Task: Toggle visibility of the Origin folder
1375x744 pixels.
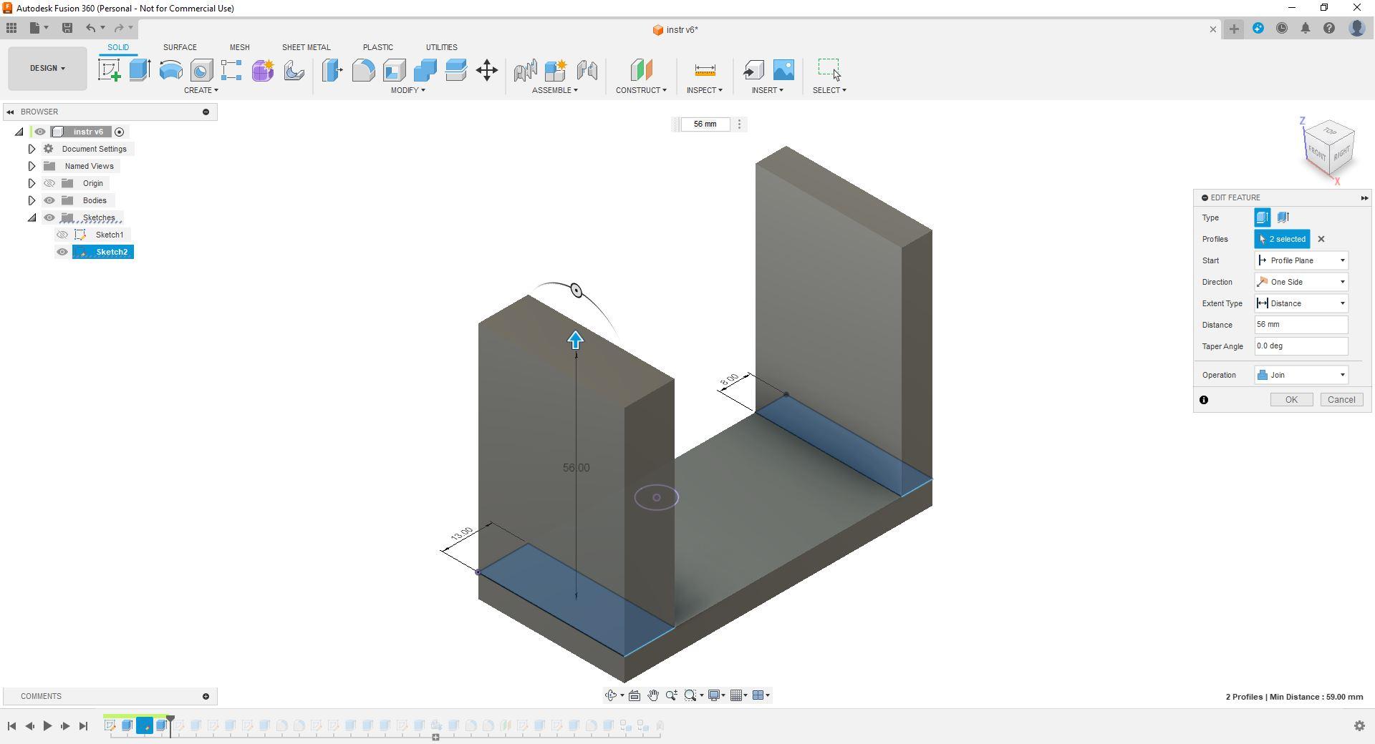Action: tap(49, 183)
